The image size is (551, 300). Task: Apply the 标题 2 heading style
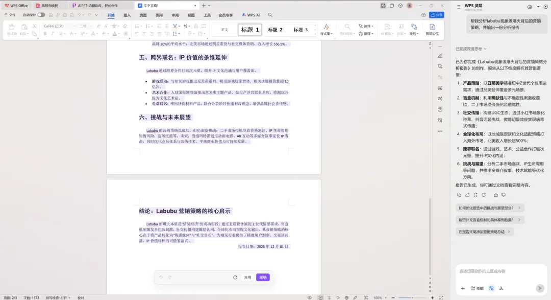(x=275, y=30)
